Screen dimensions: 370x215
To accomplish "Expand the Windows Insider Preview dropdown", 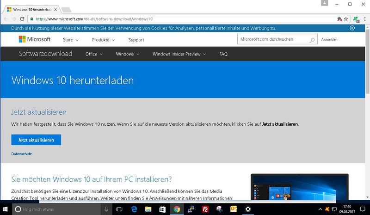I will [179, 54].
